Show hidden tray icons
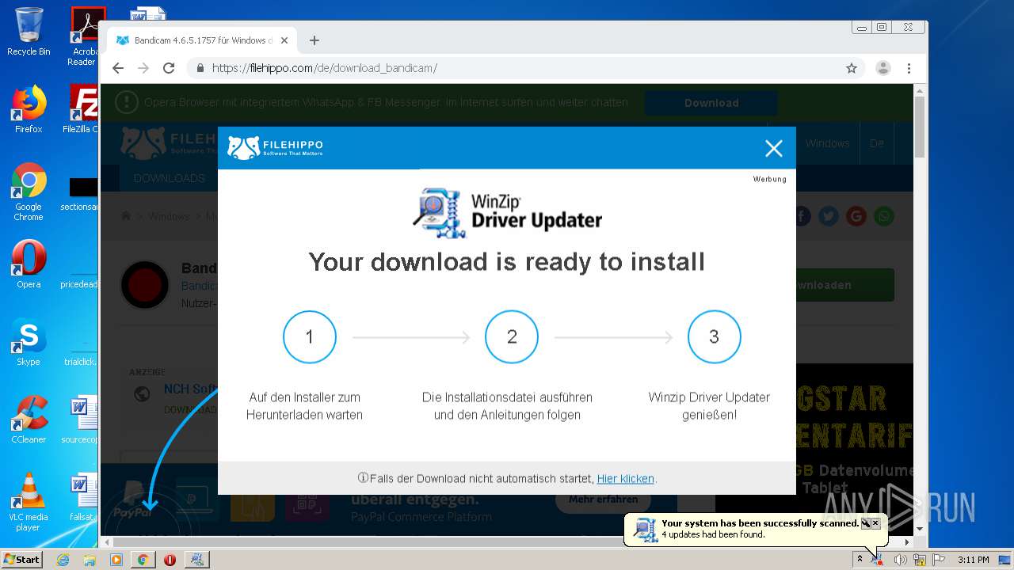Image resolution: width=1014 pixels, height=570 pixels. pyautogui.click(x=860, y=560)
